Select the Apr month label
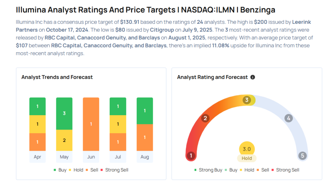This screenshot has width=335, height=186. tap(37, 157)
